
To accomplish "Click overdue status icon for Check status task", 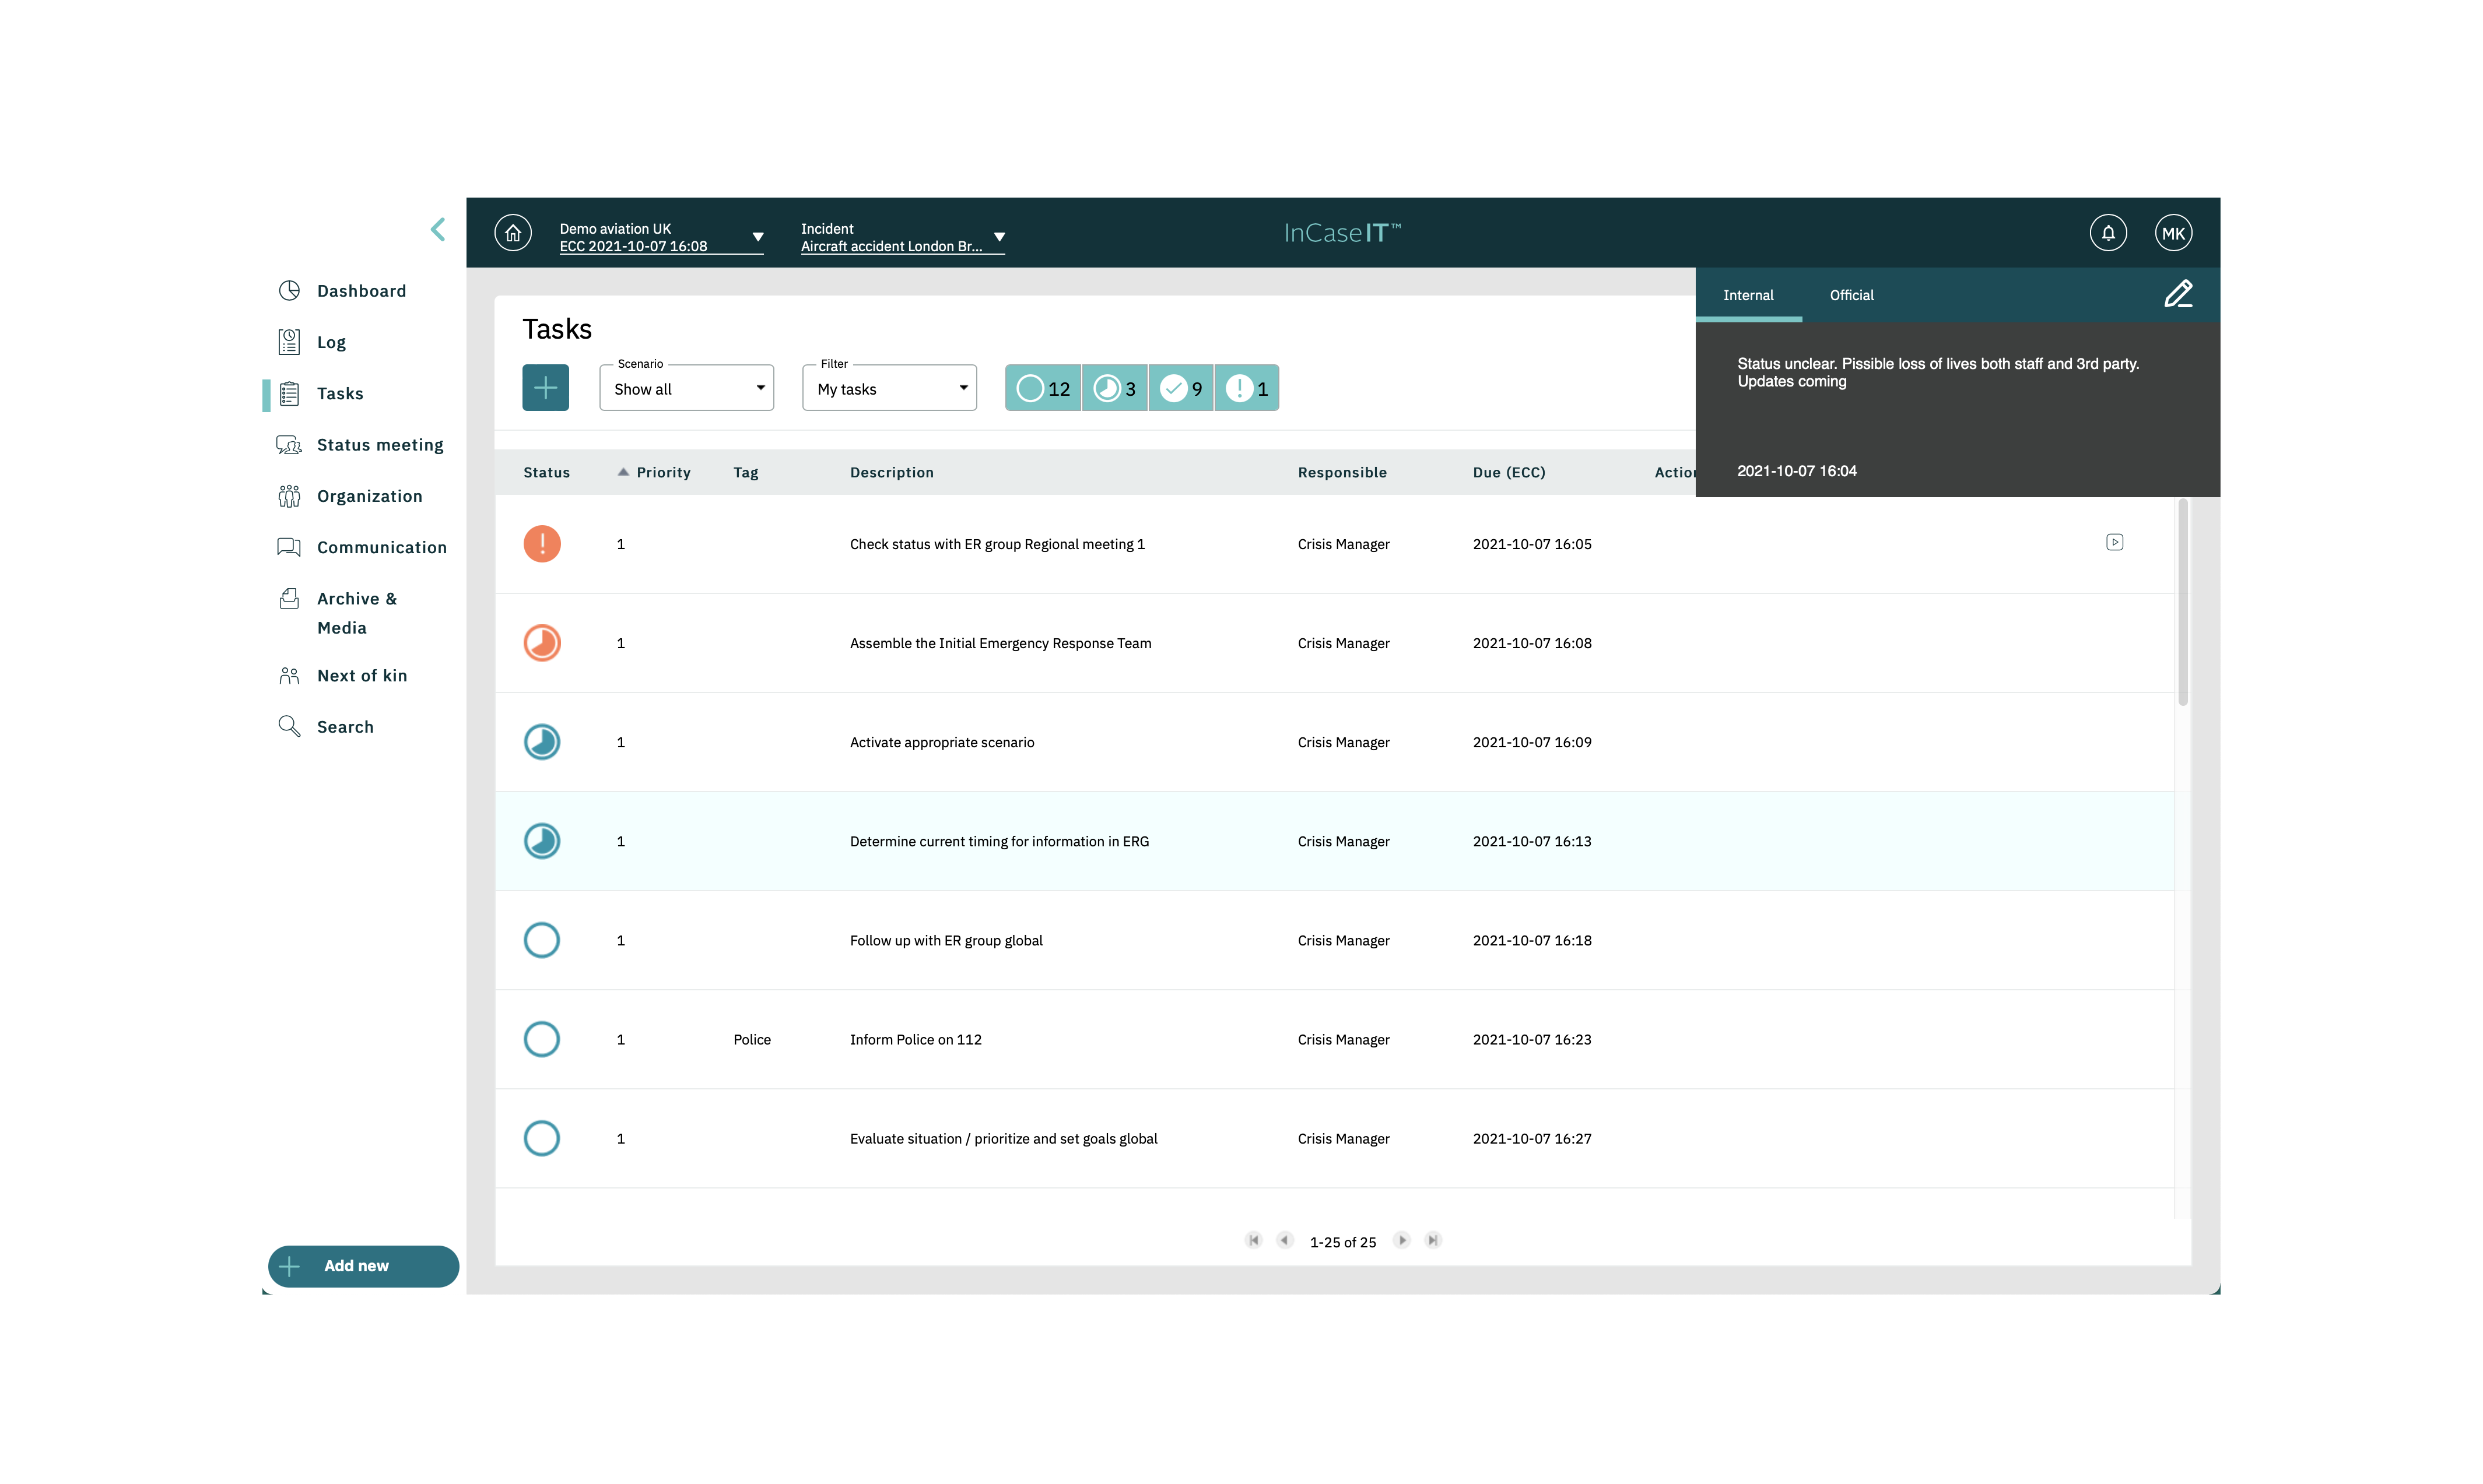I will (x=542, y=544).
